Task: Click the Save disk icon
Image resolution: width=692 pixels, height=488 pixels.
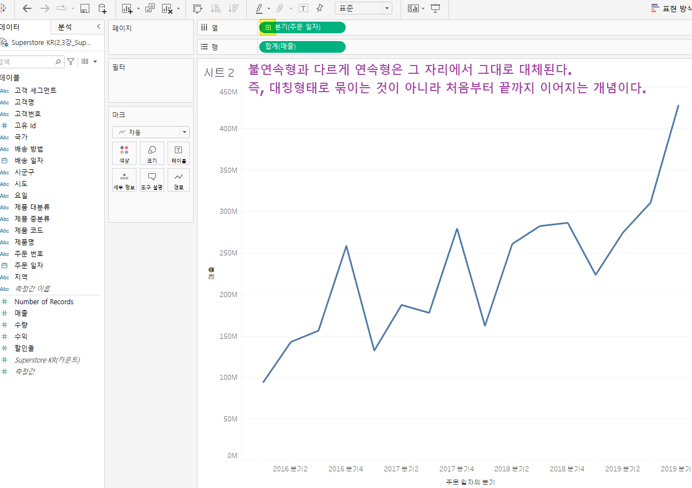Action: coord(85,8)
